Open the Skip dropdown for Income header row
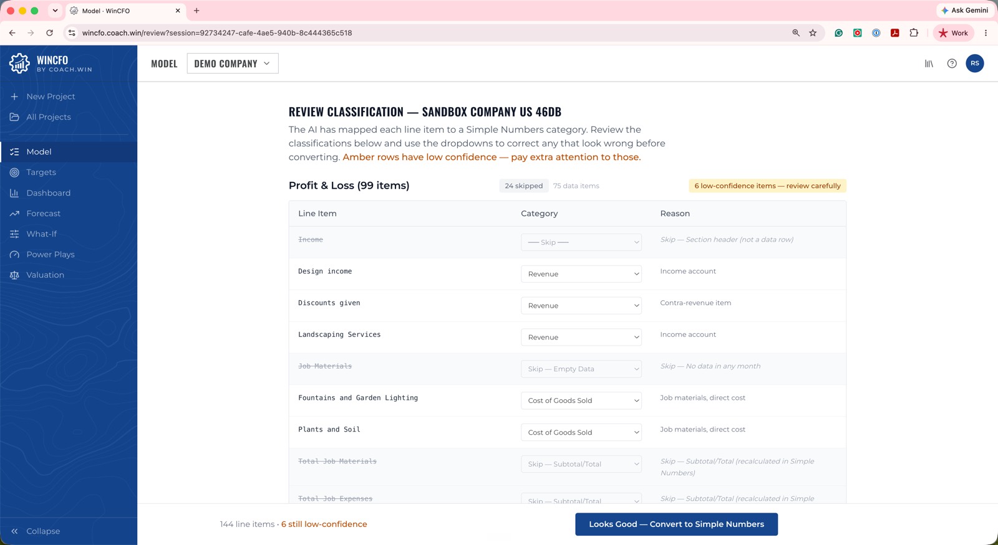This screenshot has height=545, width=998. click(581, 242)
